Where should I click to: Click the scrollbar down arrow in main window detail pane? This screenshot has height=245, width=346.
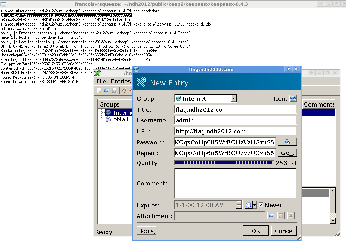333,221
